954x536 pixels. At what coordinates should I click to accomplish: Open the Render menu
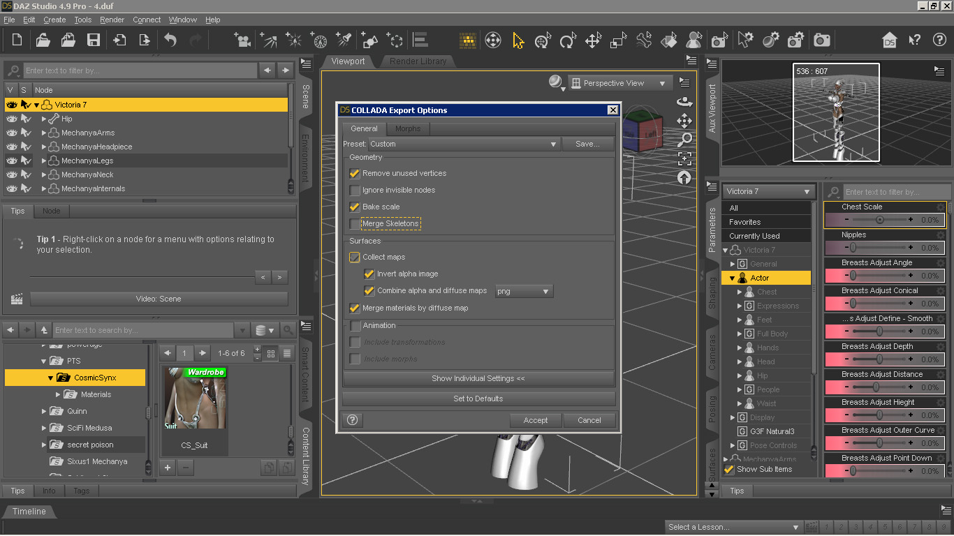click(x=112, y=20)
